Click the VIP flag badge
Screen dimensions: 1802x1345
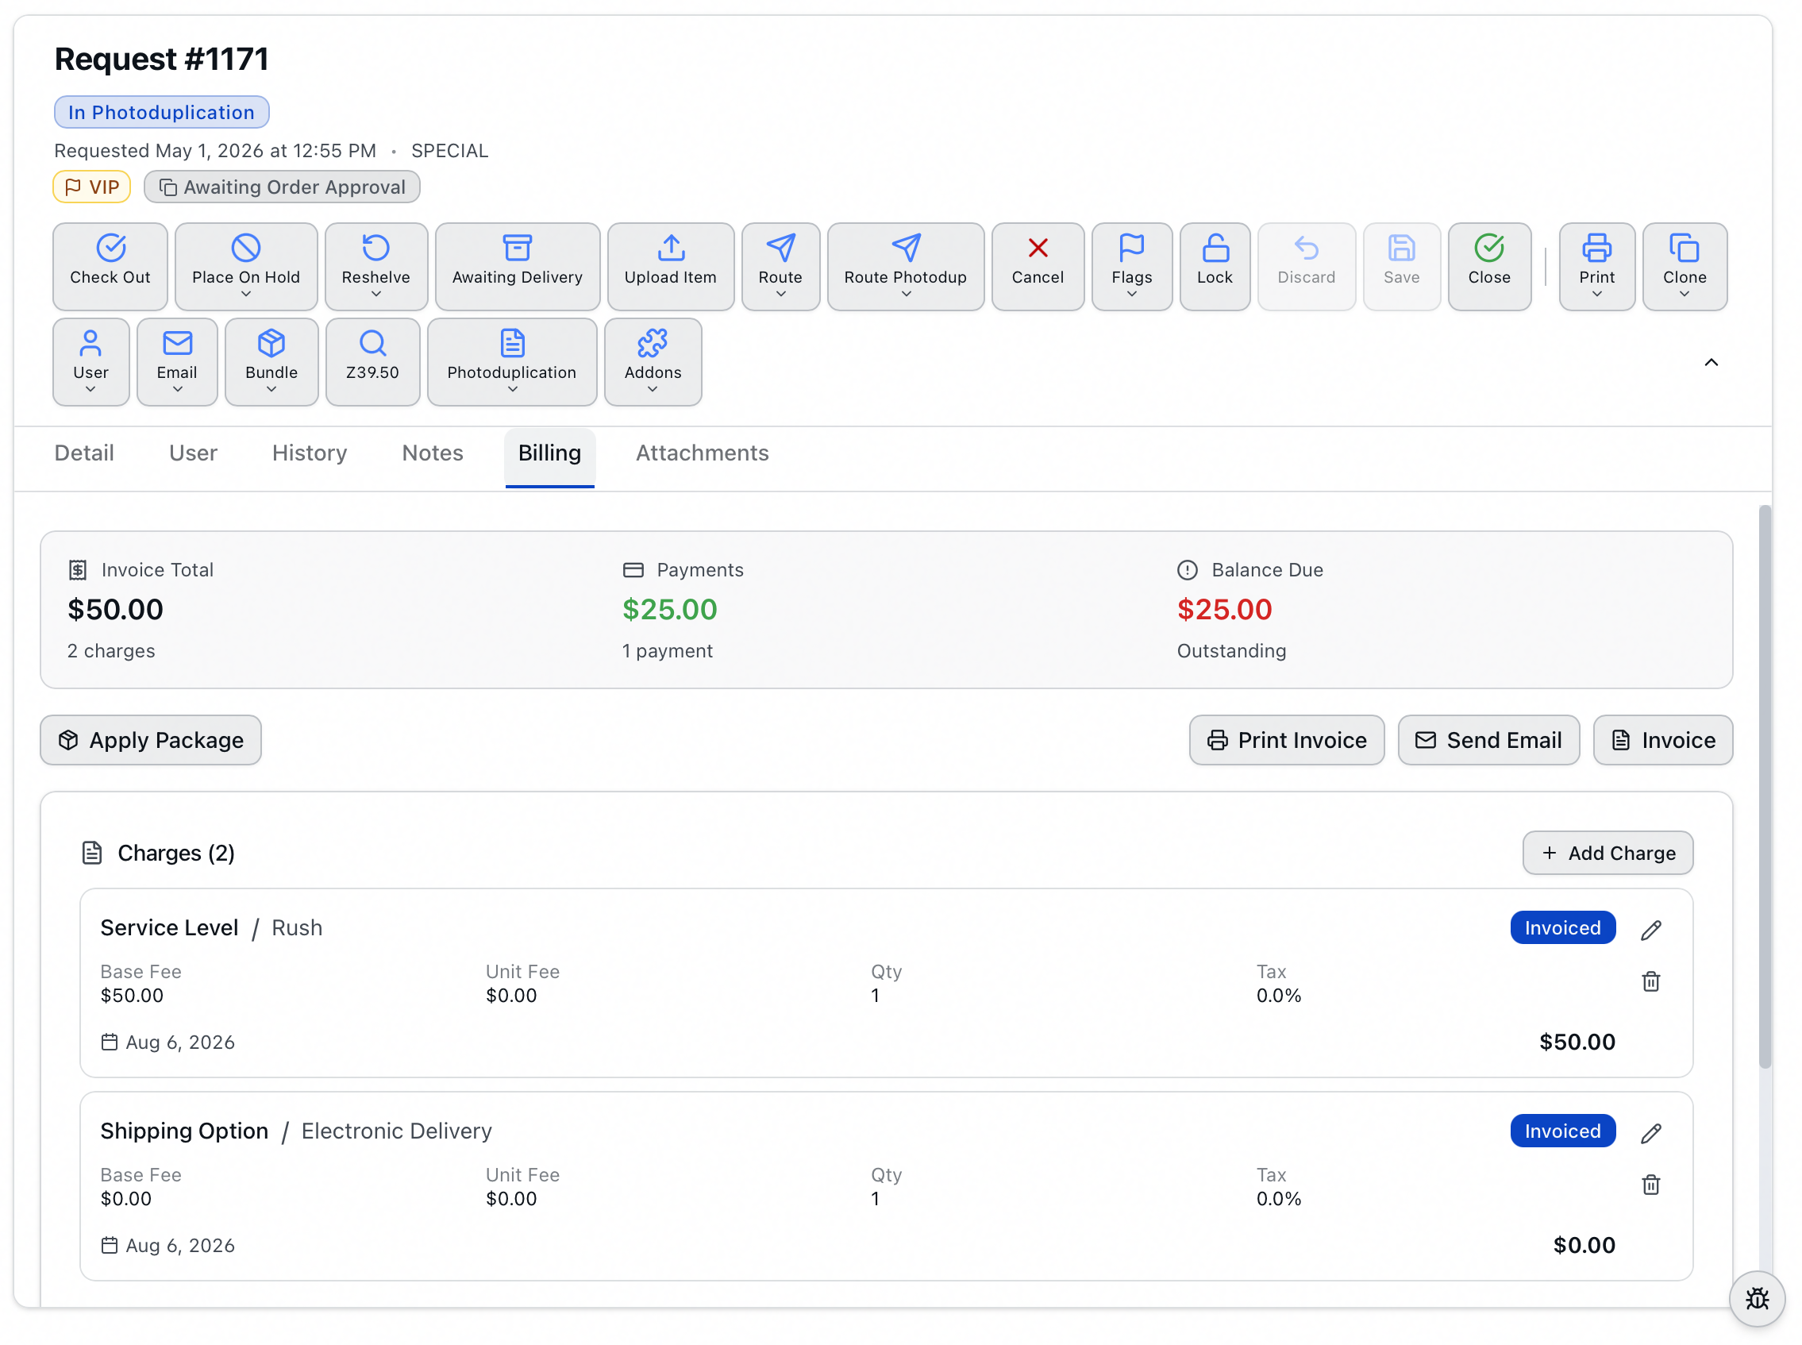(x=92, y=187)
